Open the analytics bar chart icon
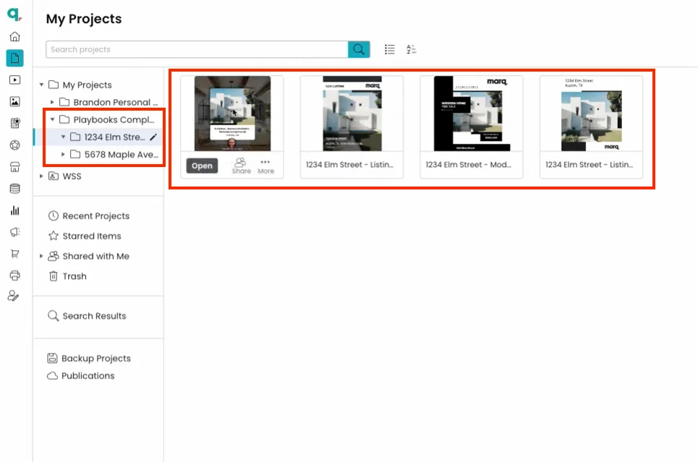The width and height of the screenshot is (698, 462). point(14,210)
